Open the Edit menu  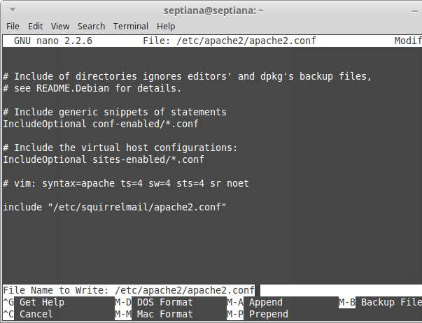click(34, 26)
